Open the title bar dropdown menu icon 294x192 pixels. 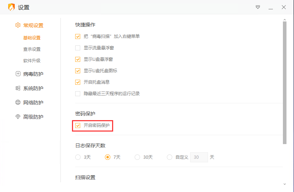tap(258, 7)
